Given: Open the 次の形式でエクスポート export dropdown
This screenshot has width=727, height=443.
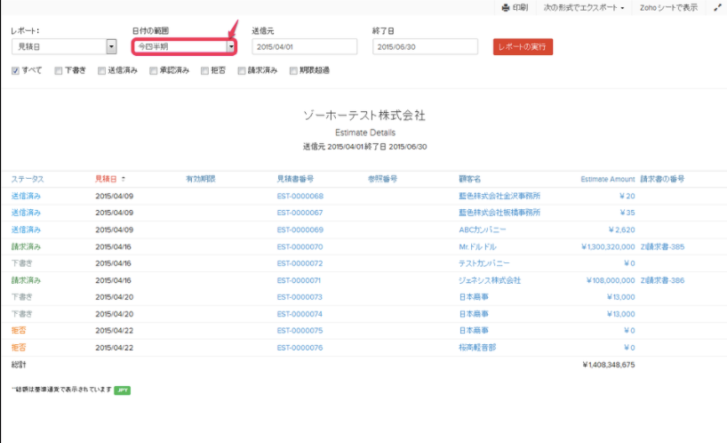Looking at the screenshot, I should point(583,7).
